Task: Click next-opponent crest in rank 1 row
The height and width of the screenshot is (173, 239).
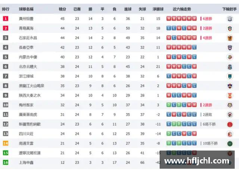Action: click(229, 19)
